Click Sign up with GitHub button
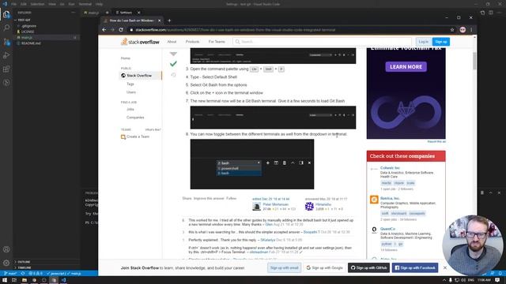 [x=369, y=267]
